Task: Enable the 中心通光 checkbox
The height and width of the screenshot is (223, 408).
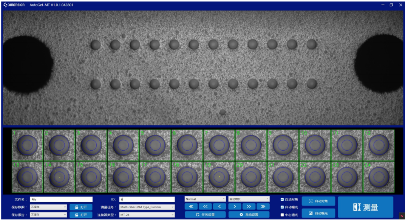Action: pos(282,215)
